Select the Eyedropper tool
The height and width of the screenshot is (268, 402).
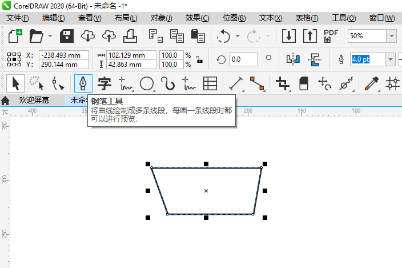pyautogui.click(x=372, y=83)
